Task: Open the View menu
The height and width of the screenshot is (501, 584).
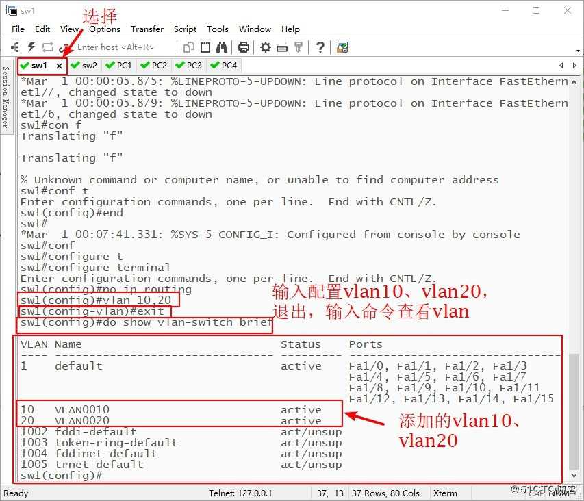Action: pos(69,29)
